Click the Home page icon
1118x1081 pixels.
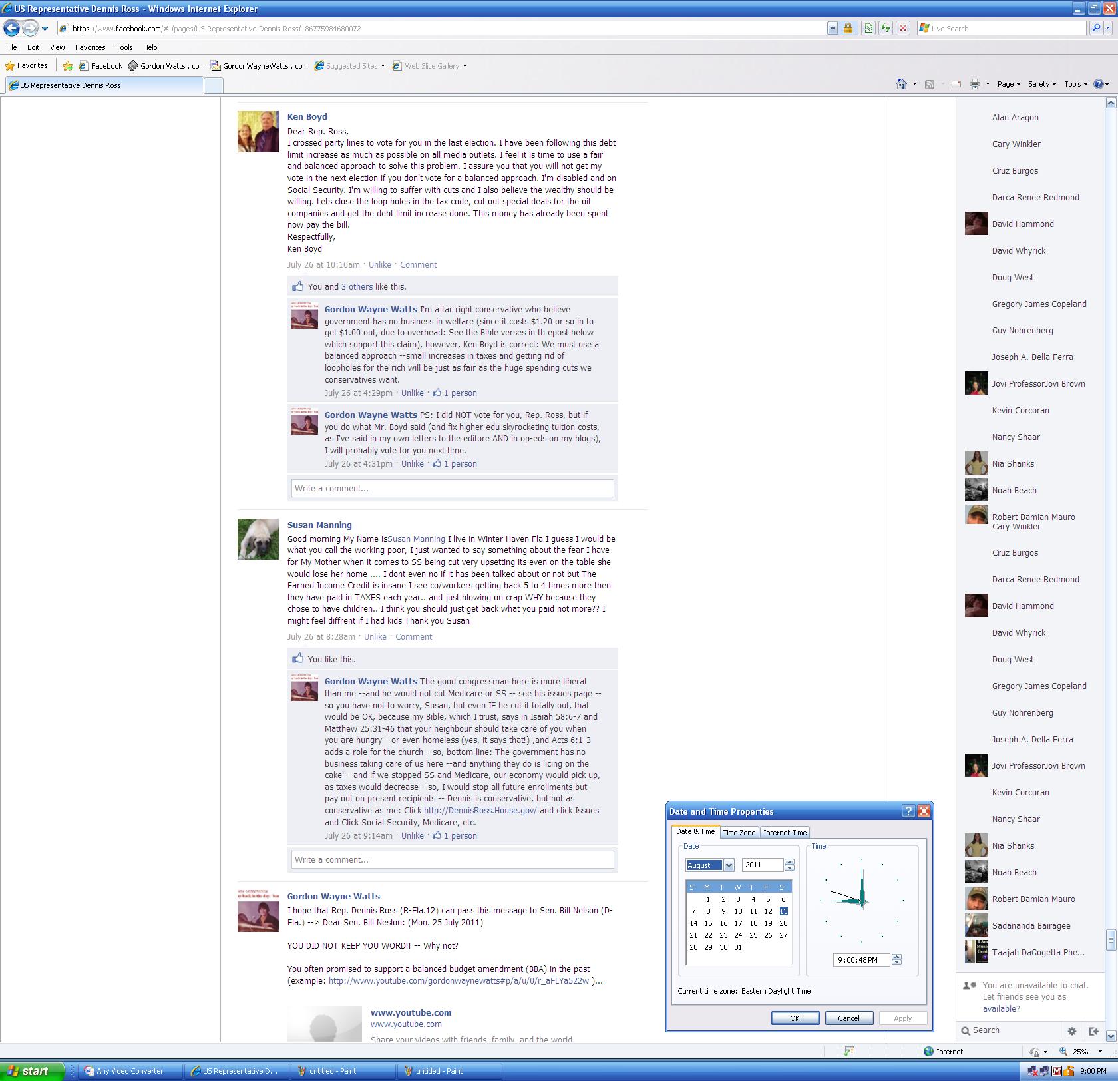[902, 84]
